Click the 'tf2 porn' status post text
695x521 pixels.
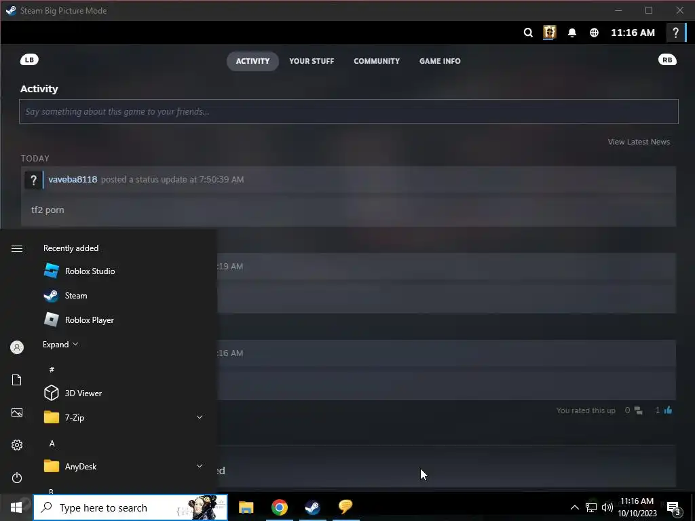point(48,210)
